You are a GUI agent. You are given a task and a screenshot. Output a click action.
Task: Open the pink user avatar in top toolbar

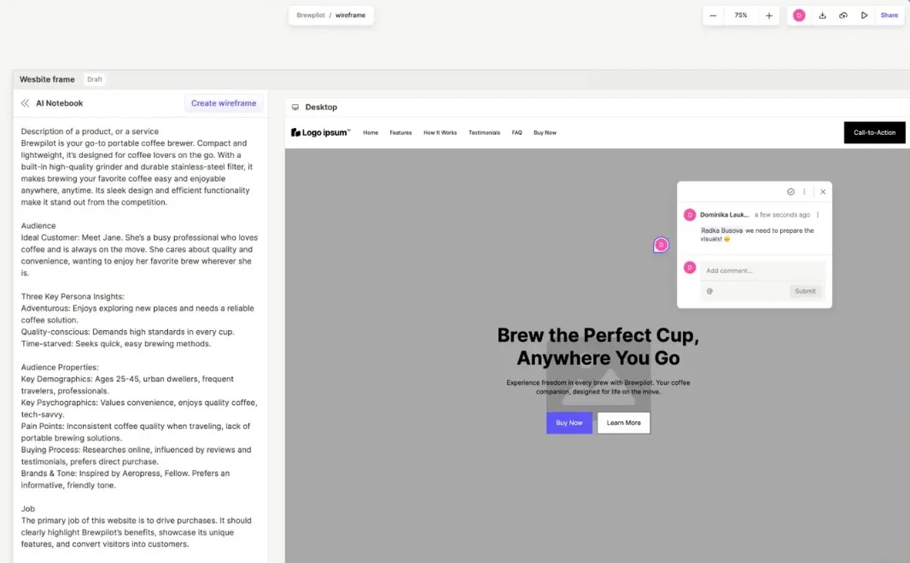(799, 15)
